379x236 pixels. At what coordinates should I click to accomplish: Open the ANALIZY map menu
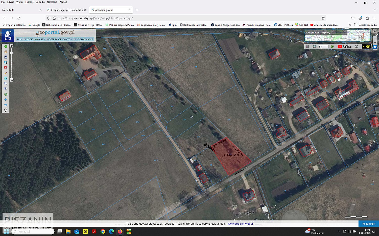(40, 39)
